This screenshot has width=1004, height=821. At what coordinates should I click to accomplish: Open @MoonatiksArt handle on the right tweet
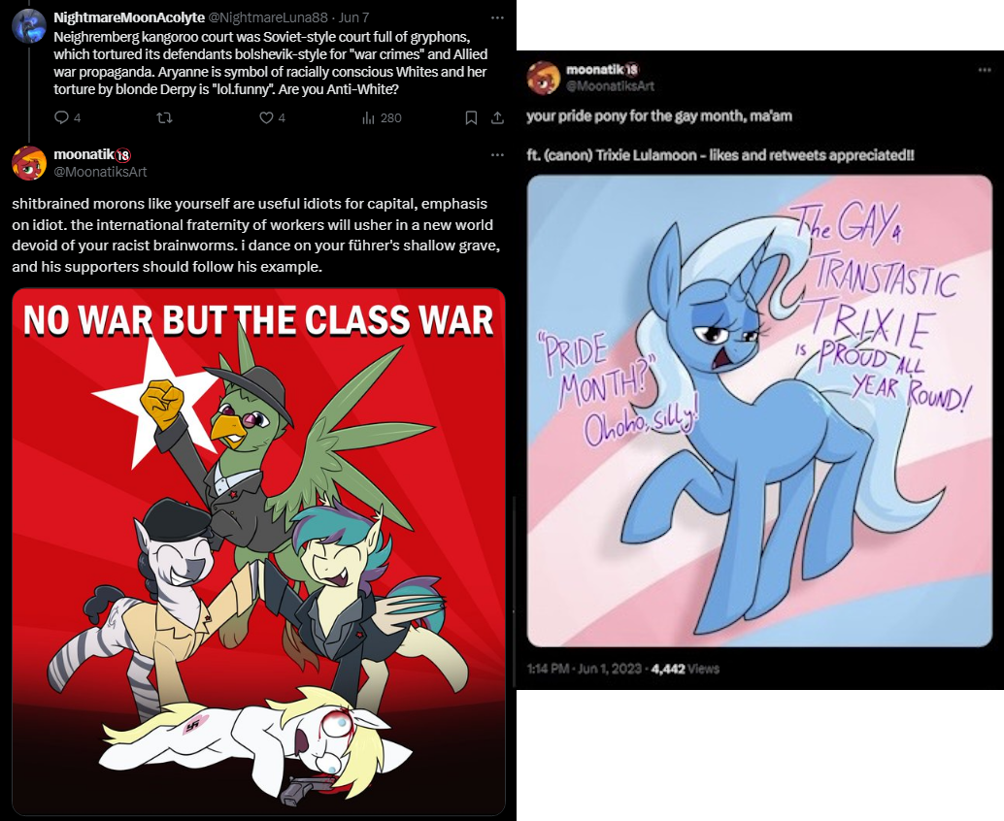610,85
